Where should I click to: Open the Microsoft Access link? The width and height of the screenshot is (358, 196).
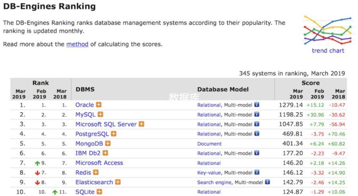click(99, 163)
